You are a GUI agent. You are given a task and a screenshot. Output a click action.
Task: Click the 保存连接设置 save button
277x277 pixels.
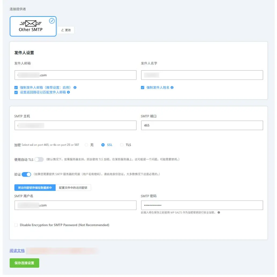pyautogui.click(x=24, y=263)
